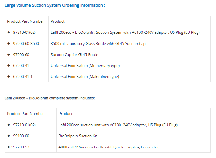Click Universal Foot Switch (Momentary type)

point(85,66)
